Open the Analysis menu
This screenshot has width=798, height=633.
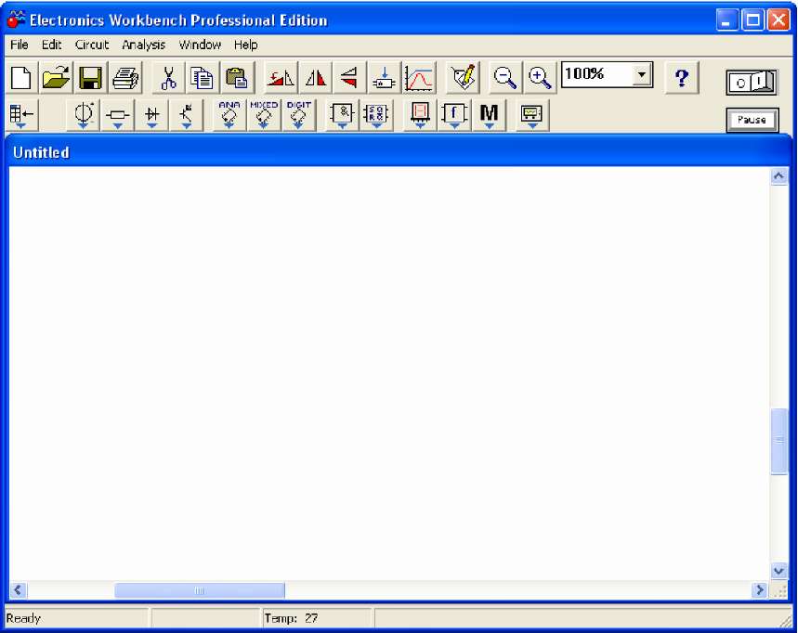[143, 45]
